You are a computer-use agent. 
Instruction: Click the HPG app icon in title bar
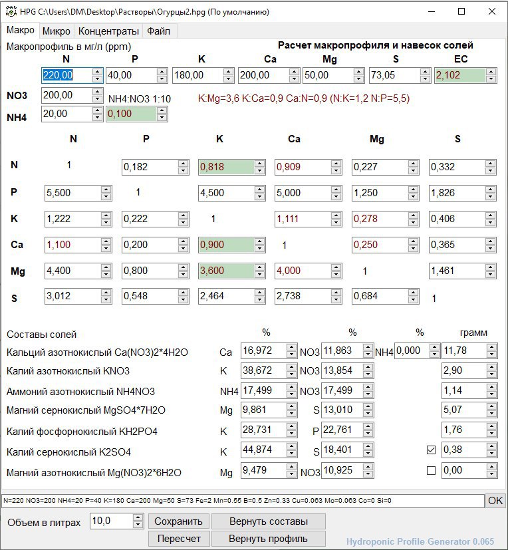pos(11,11)
